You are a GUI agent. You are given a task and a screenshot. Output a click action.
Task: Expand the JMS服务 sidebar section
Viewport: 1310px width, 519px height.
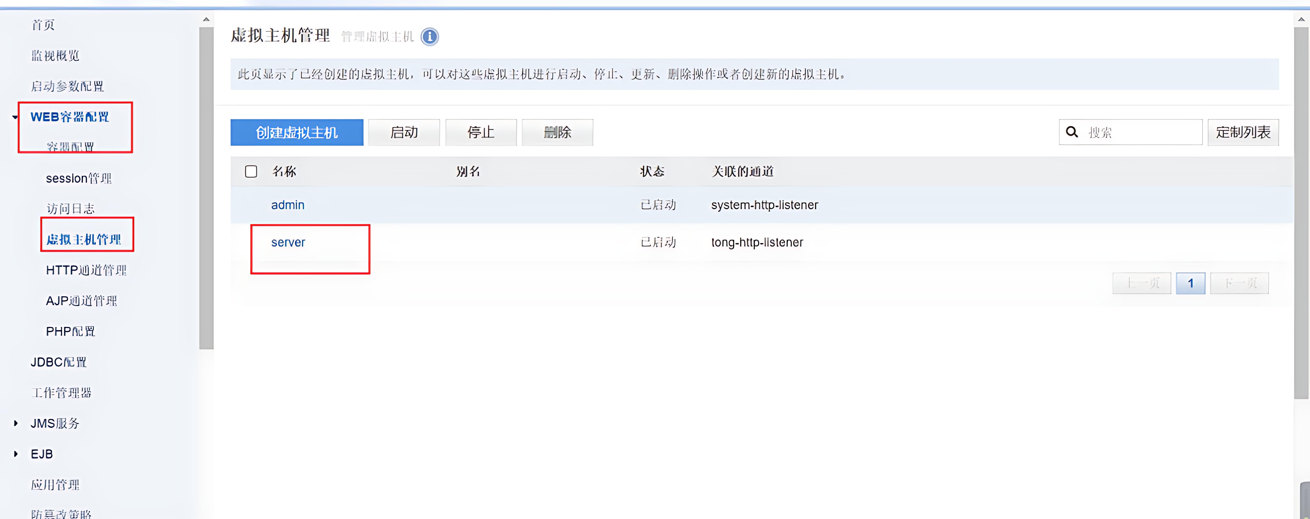click(x=15, y=423)
